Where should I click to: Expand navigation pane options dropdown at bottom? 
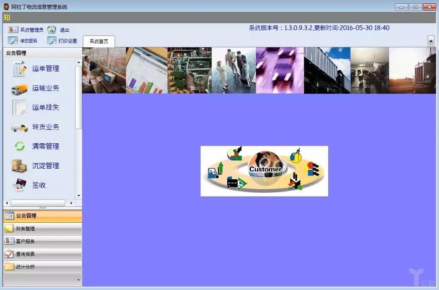coord(78,280)
